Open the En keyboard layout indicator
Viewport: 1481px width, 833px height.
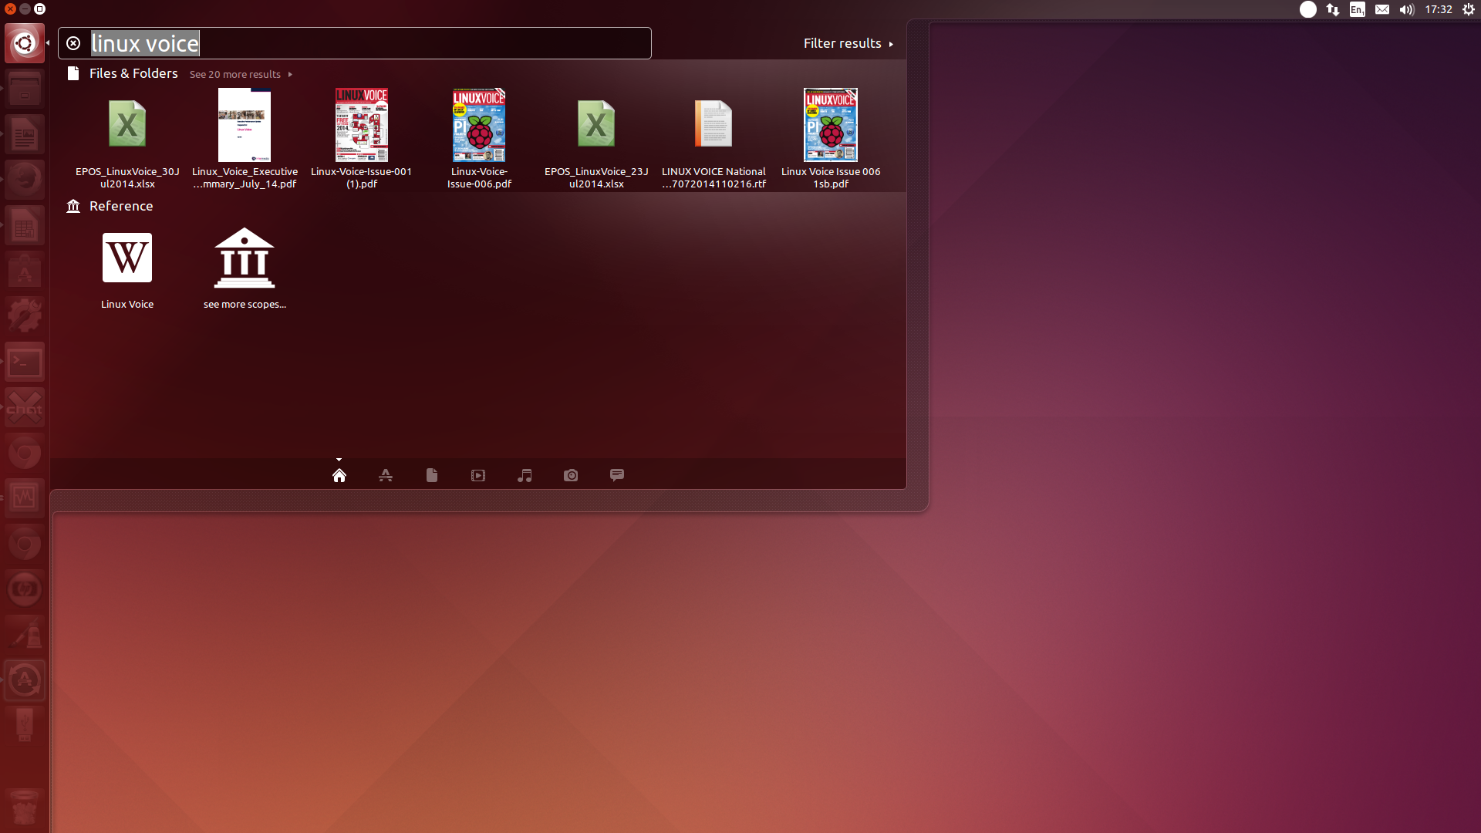[x=1358, y=9]
